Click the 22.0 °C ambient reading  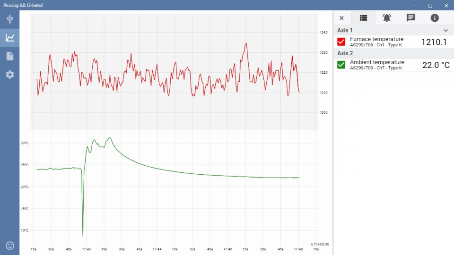click(x=436, y=65)
